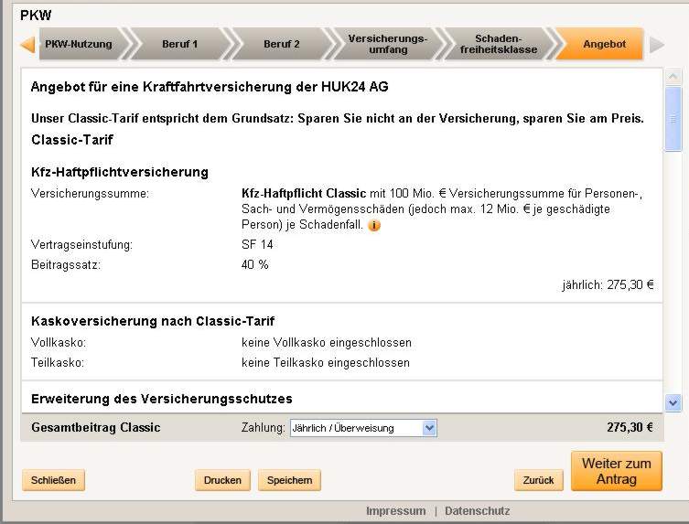
Task: Open the Schadenfreiheitsklasse step
Action: click(x=499, y=44)
